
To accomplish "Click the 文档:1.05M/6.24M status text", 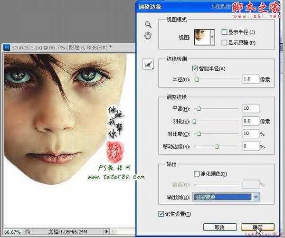I will [x=68, y=232].
